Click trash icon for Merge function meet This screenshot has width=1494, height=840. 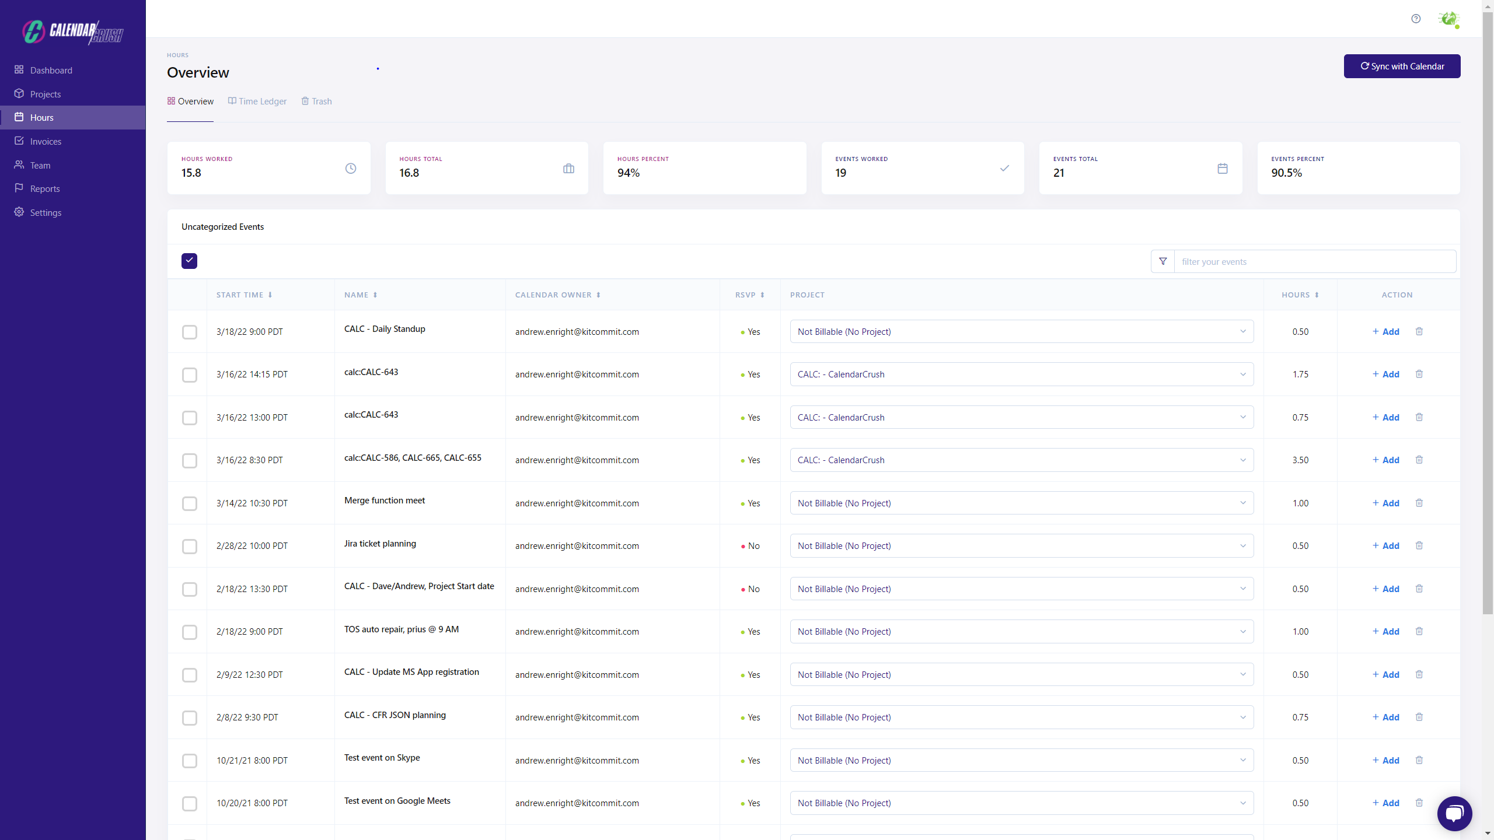coord(1419,503)
